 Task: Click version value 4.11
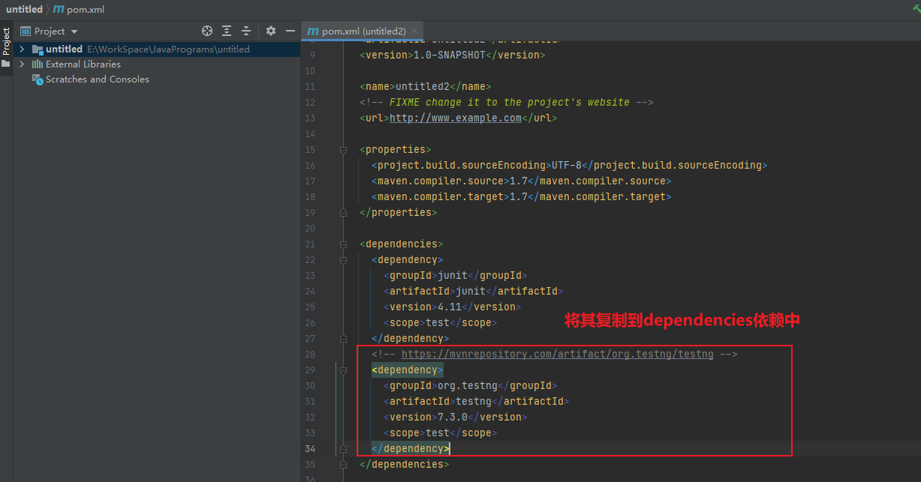(450, 307)
